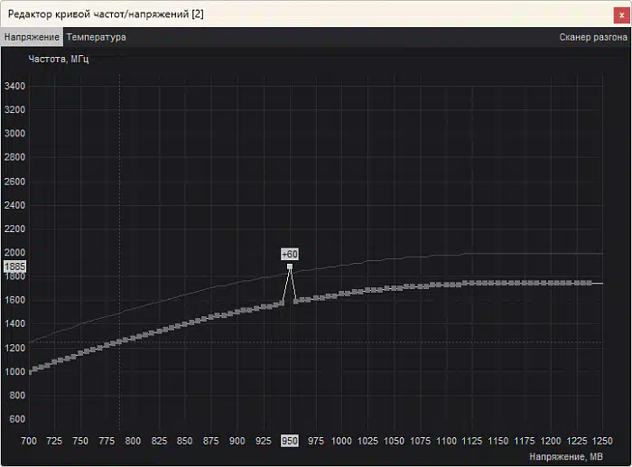Switch to the Напряжение tab
This screenshot has width=632, height=467.
pyautogui.click(x=32, y=37)
